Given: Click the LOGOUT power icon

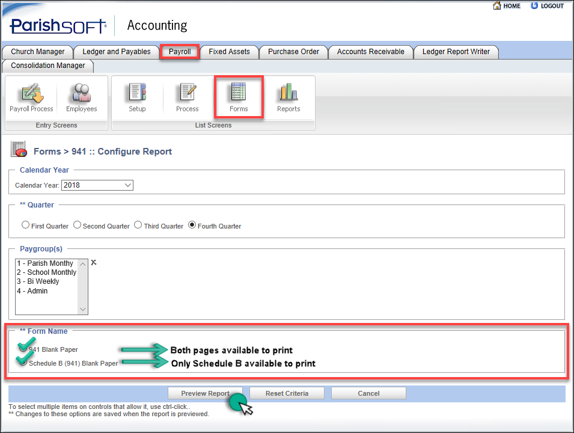Looking at the screenshot, I should tap(534, 5).
